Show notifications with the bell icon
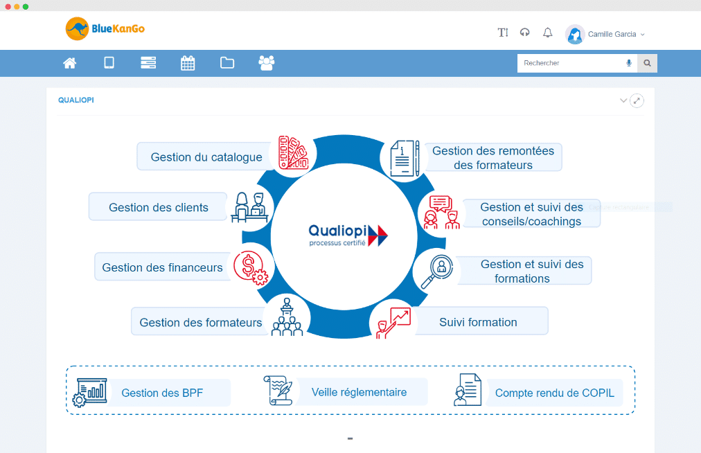 548,33
